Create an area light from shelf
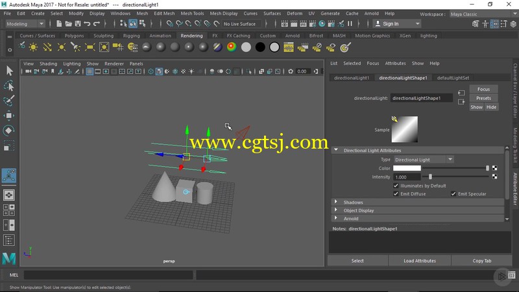Image resolution: width=519 pixels, height=292 pixels. pos(90,47)
